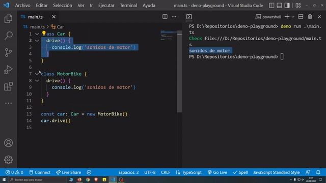Open the Ir menu

pos(91,6)
